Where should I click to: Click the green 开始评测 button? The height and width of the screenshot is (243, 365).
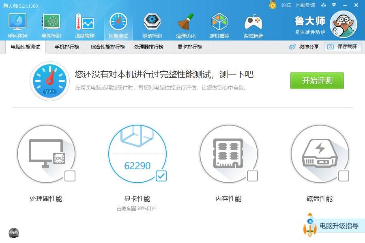tap(317, 81)
